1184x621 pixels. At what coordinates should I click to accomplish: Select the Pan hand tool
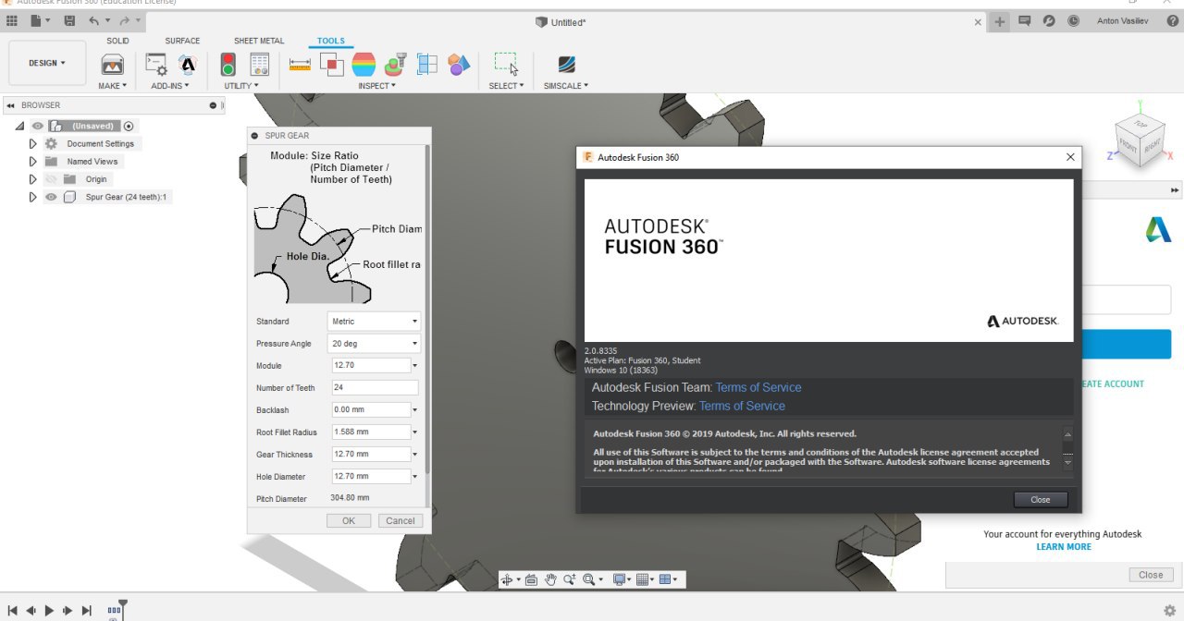click(x=550, y=579)
